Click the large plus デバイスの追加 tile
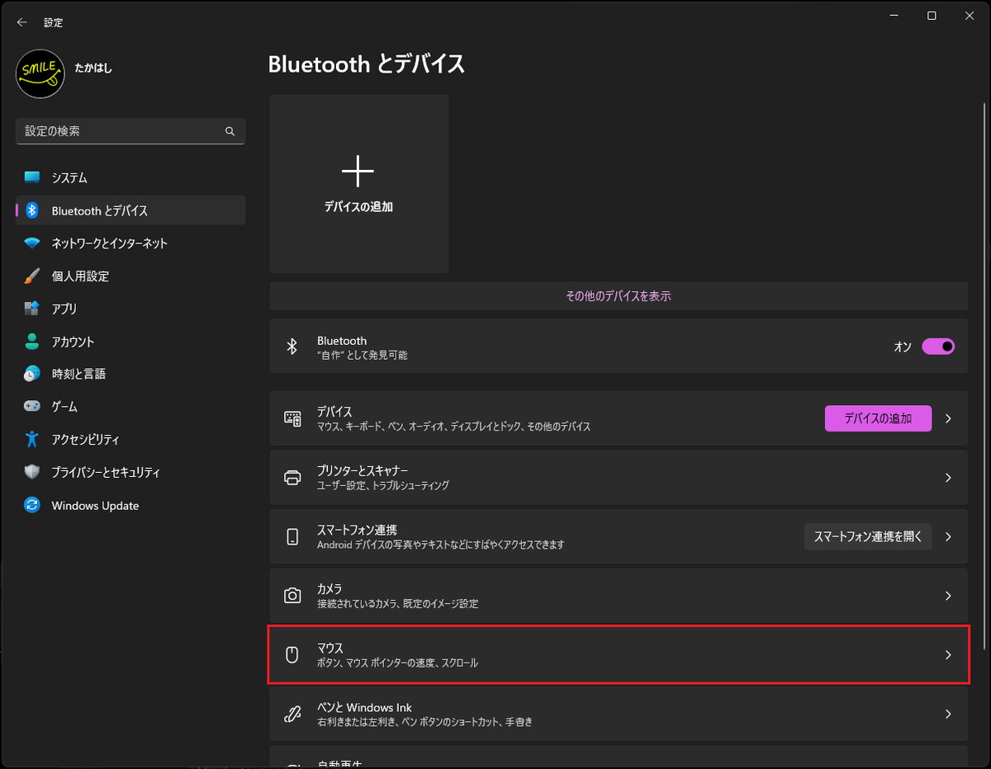Image resolution: width=991 pixels, height=769 pixels. (x=358, y=183)
